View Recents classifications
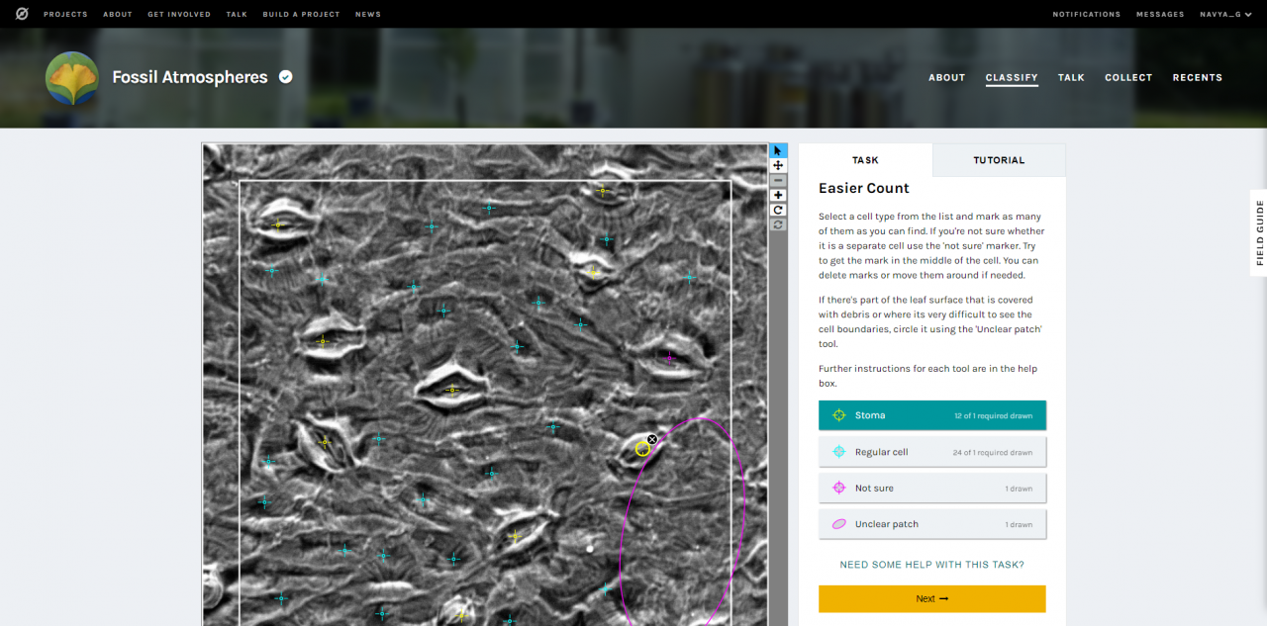This screenshot has height=626, width=1267. point(1198,77)
